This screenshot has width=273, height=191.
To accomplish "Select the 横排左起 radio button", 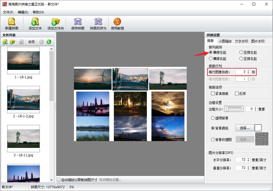I will click(211, 52).
